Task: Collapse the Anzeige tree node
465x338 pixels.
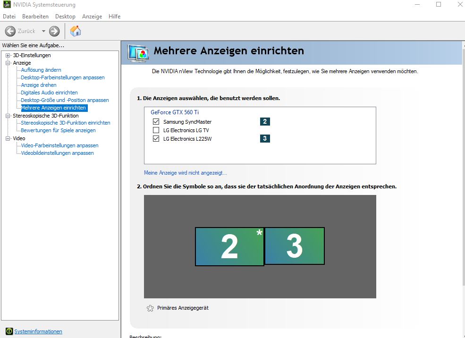Action: pyautogui.click(x=8, y=63)
